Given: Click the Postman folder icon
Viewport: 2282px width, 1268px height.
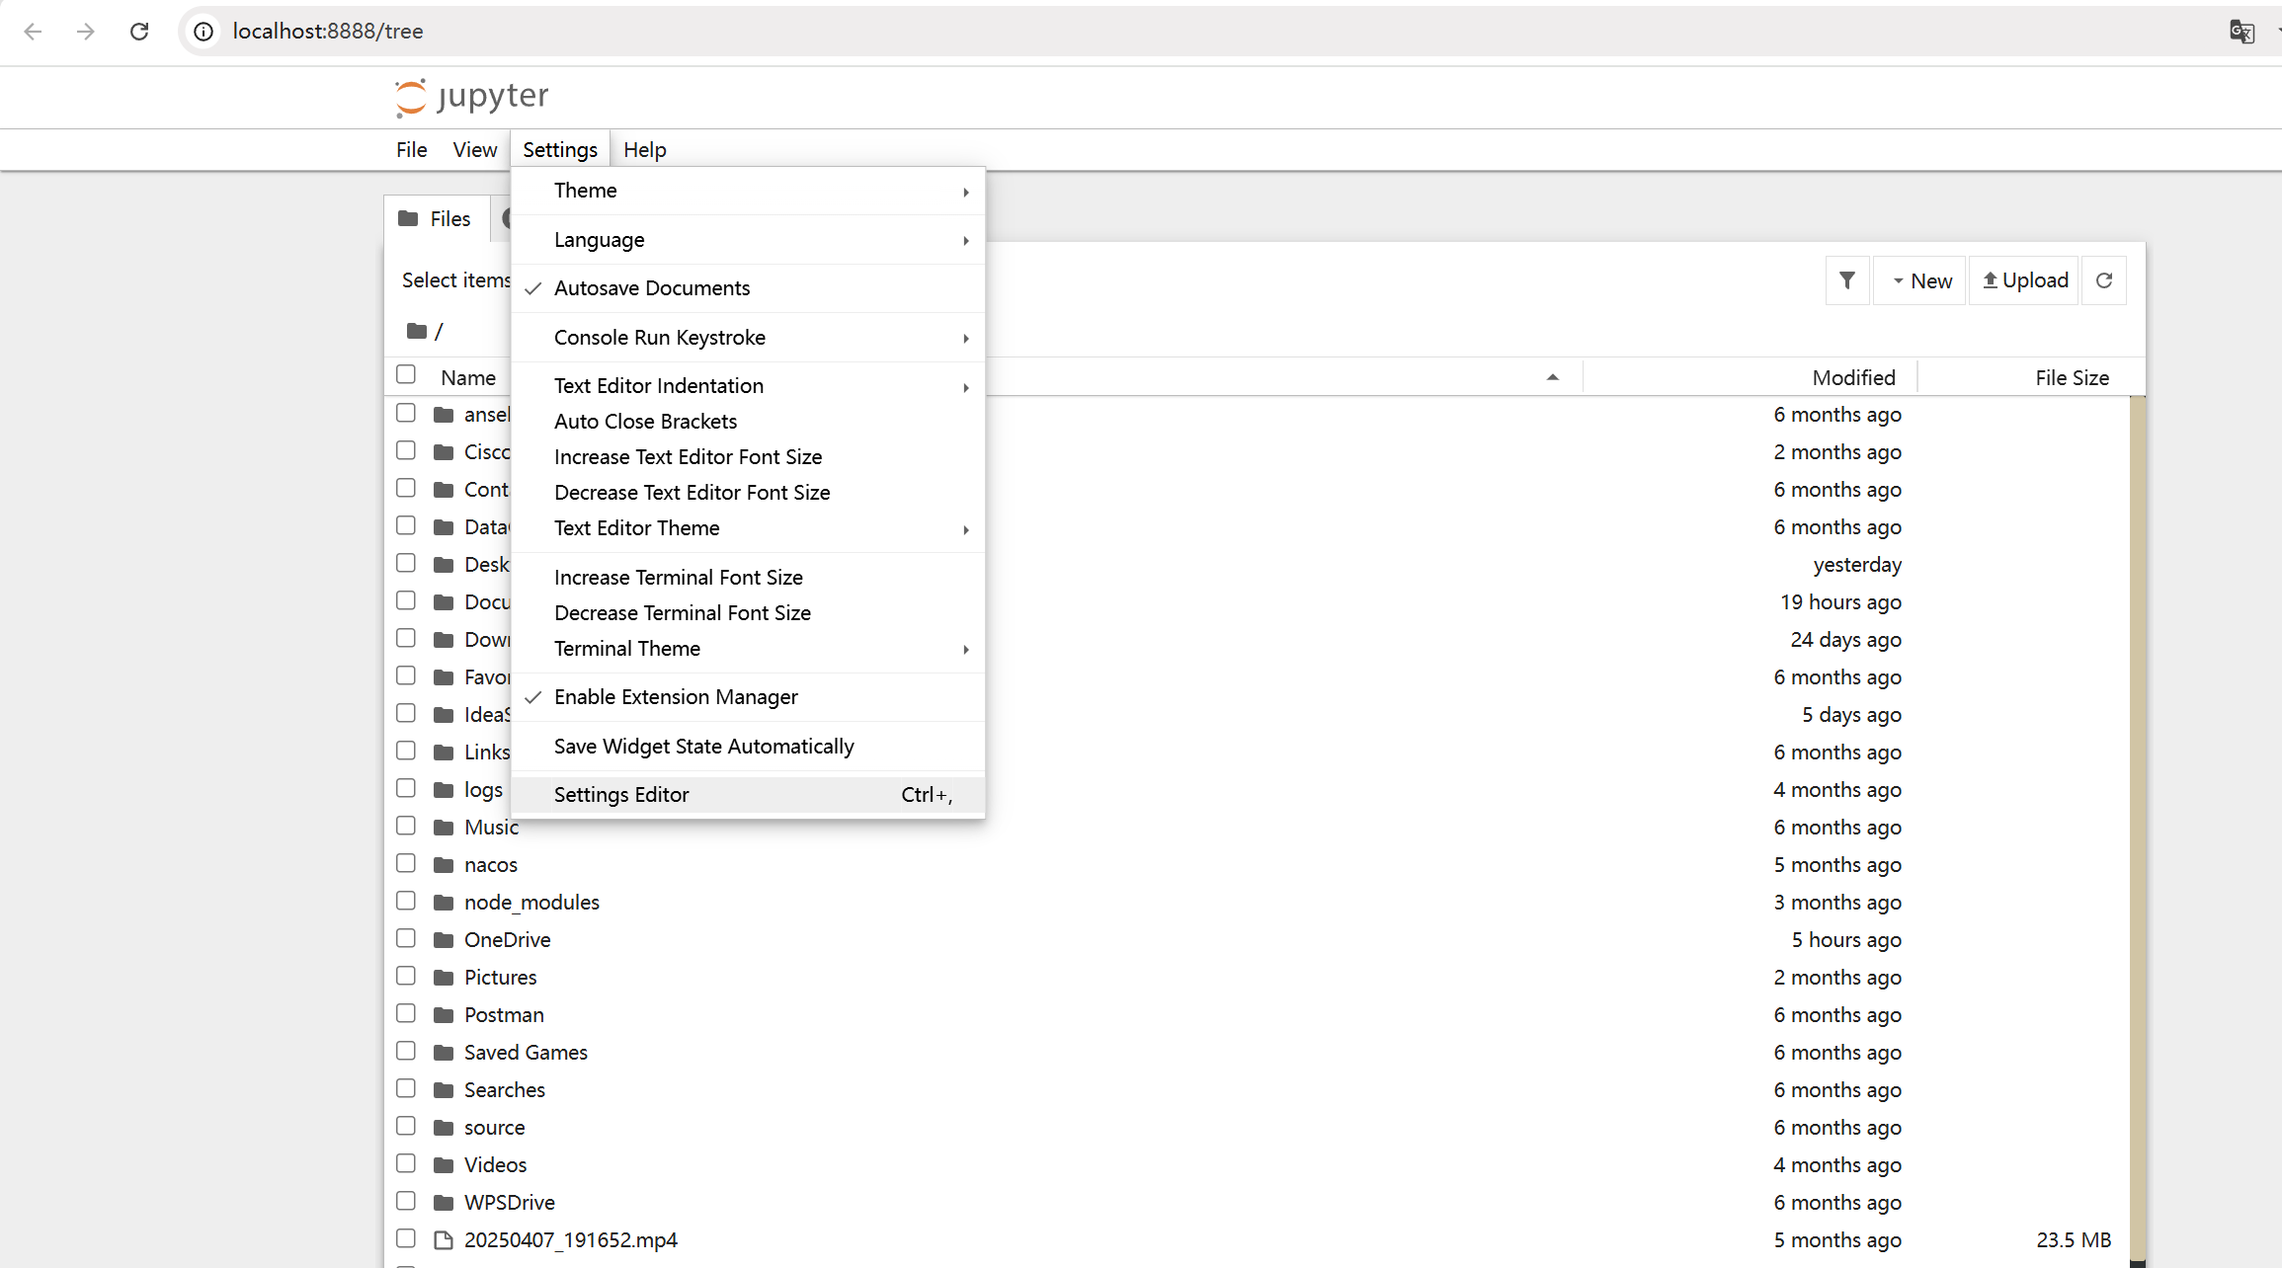Looking at the screenshot, I should pyautogui.click(x=444, y=1015).
